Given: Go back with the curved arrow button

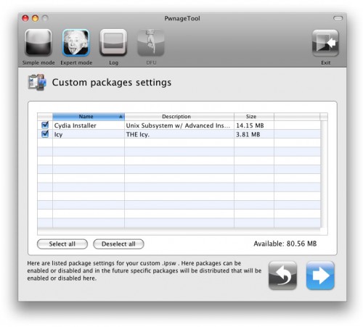Looking at the screenshot, I should (282, 276).
